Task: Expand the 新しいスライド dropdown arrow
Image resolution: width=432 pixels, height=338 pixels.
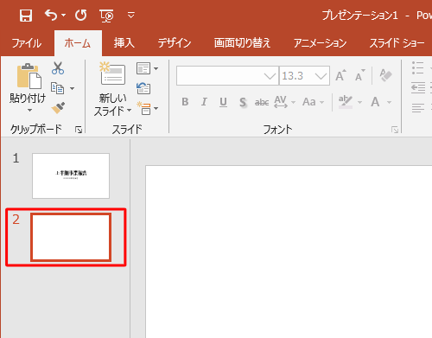Action: [129, 110]
